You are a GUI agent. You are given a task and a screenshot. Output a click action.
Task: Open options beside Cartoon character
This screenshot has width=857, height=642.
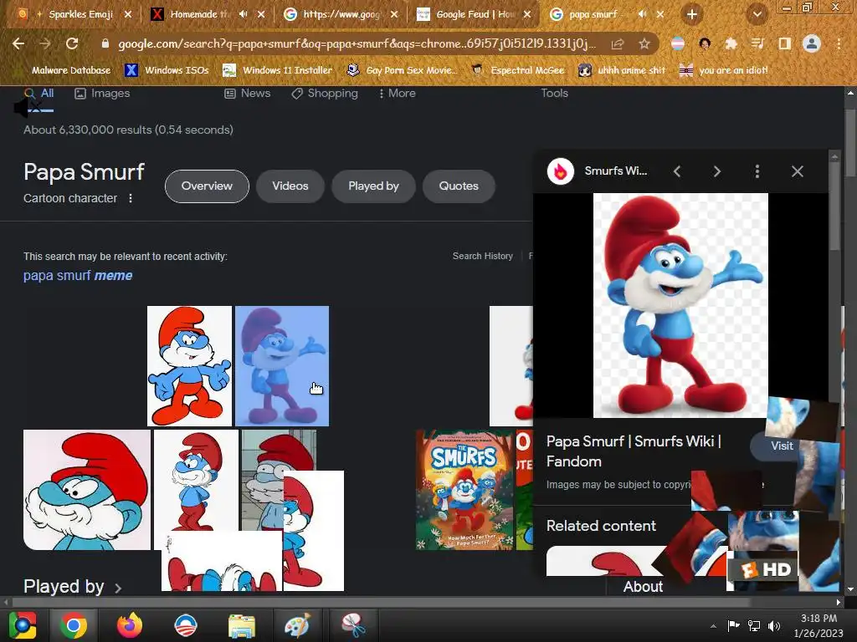click(131, 198)
